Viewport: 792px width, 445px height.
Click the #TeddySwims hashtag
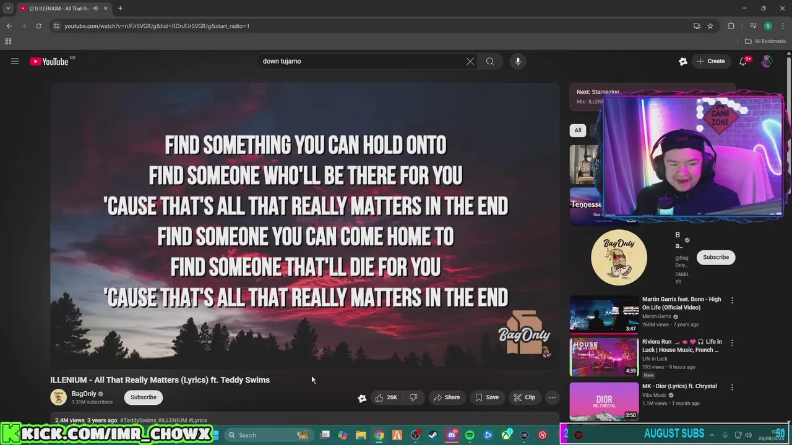[x=138, y=420]
